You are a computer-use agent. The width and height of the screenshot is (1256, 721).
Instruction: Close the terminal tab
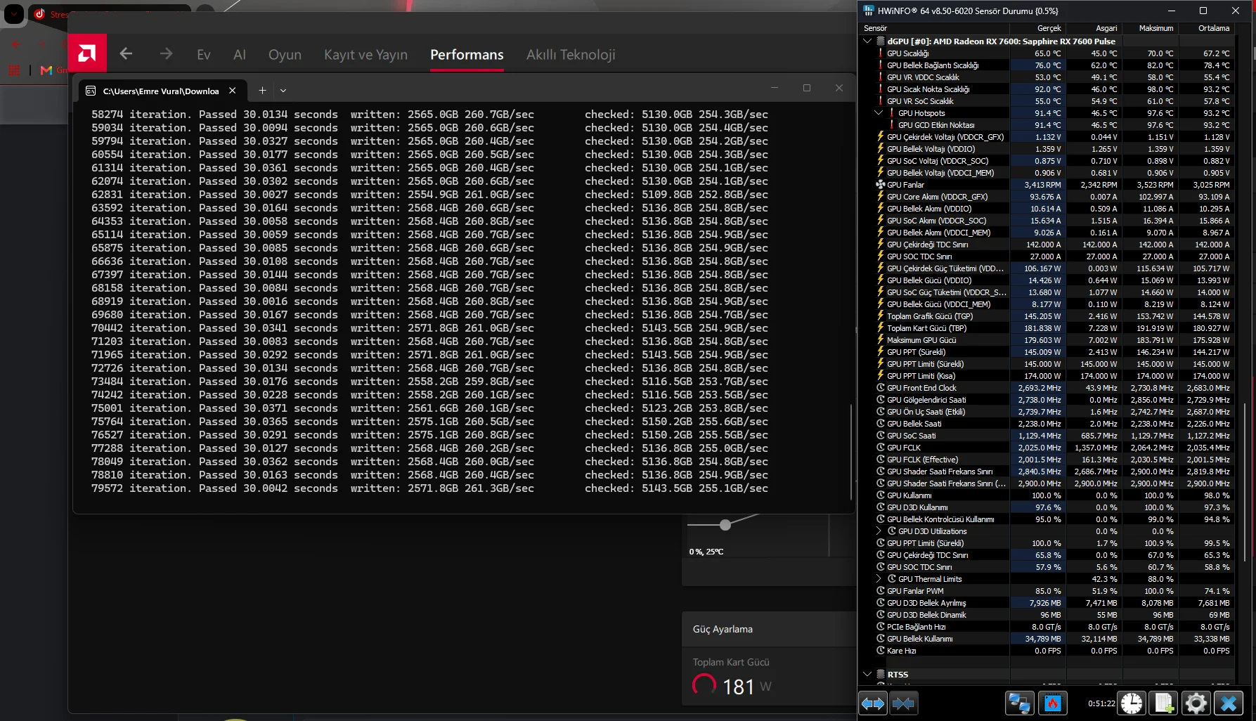click(x=233, y=91)
